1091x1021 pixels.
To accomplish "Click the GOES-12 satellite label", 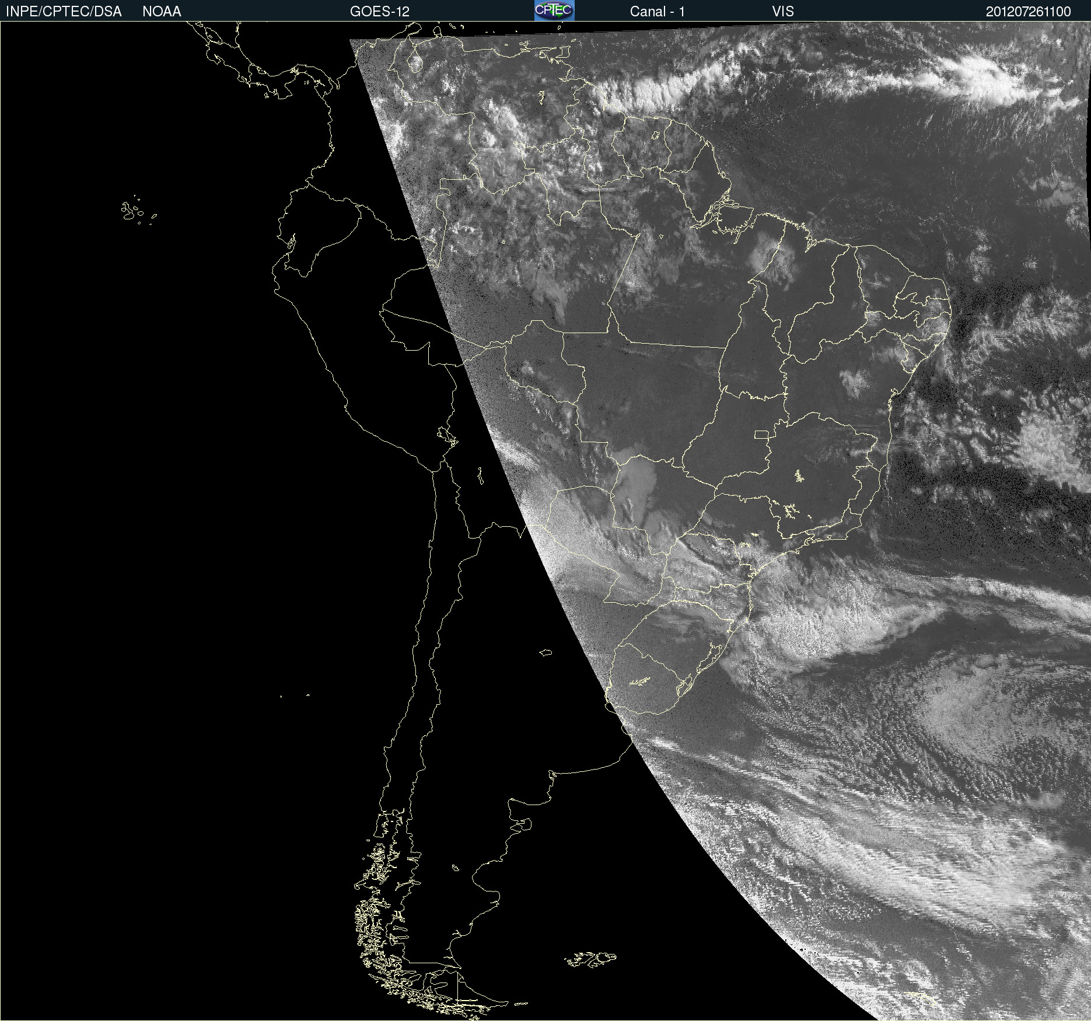I will [380, 12].
